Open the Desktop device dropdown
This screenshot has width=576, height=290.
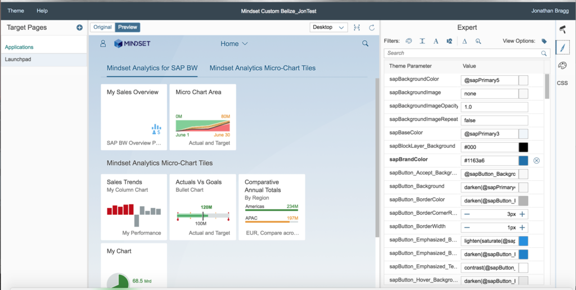pyautogui.click(x=328, y=27)
